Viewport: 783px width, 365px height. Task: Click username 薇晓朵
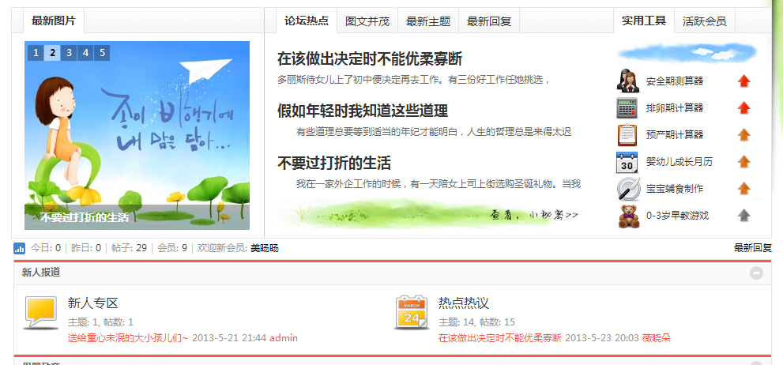click(656, 338)
